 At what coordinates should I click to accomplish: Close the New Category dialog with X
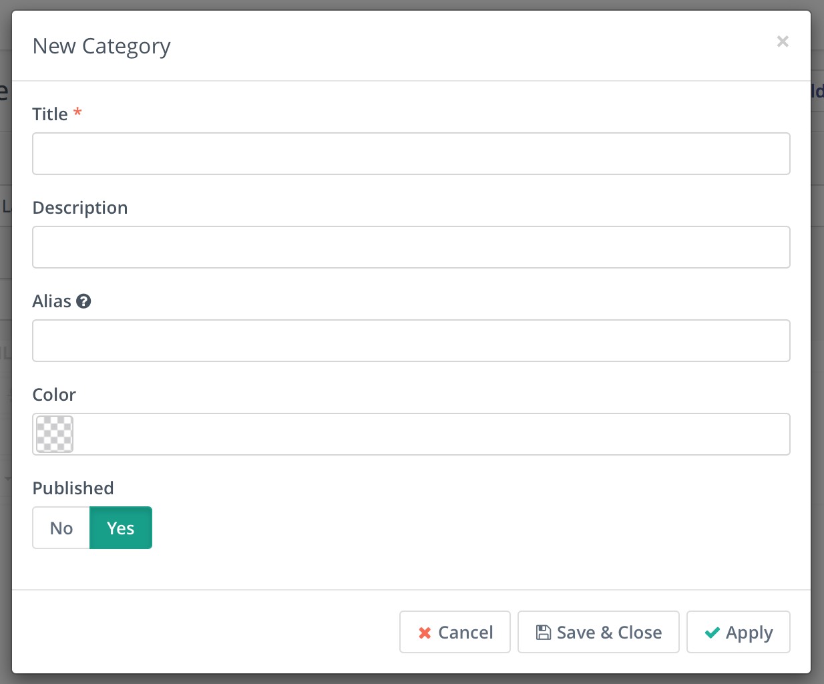pyautogui.click(x=783, y=41)
